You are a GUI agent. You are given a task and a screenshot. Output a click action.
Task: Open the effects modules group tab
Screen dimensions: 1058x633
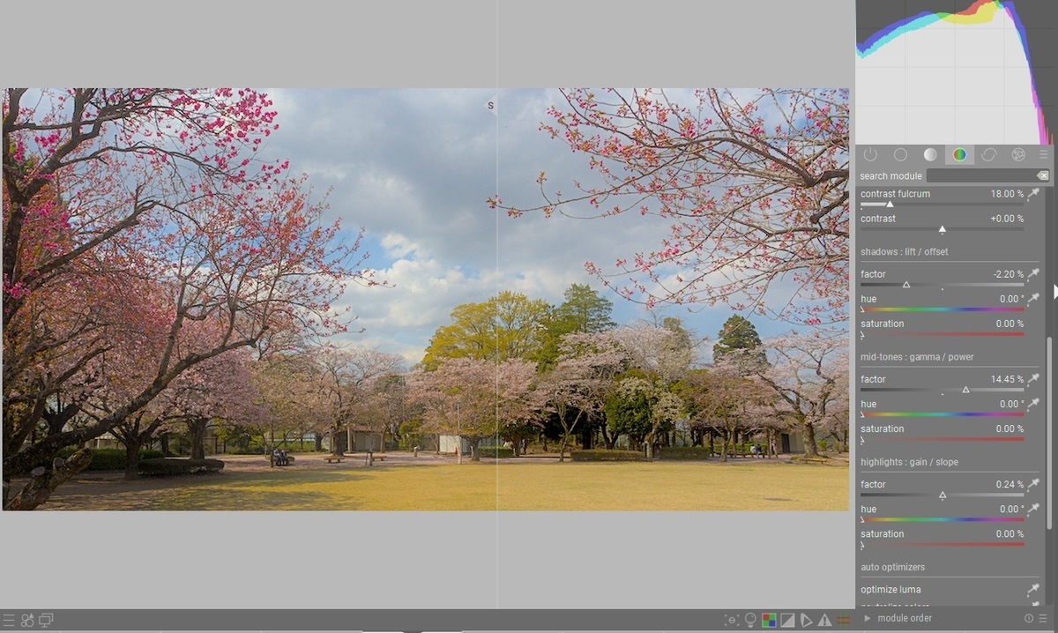coord(1018,154)
